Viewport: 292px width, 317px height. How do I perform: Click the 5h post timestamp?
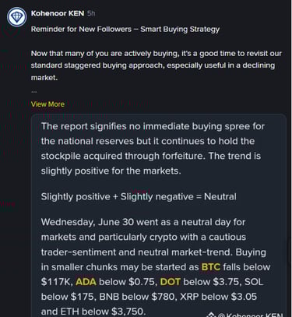[x=91, y=13]
